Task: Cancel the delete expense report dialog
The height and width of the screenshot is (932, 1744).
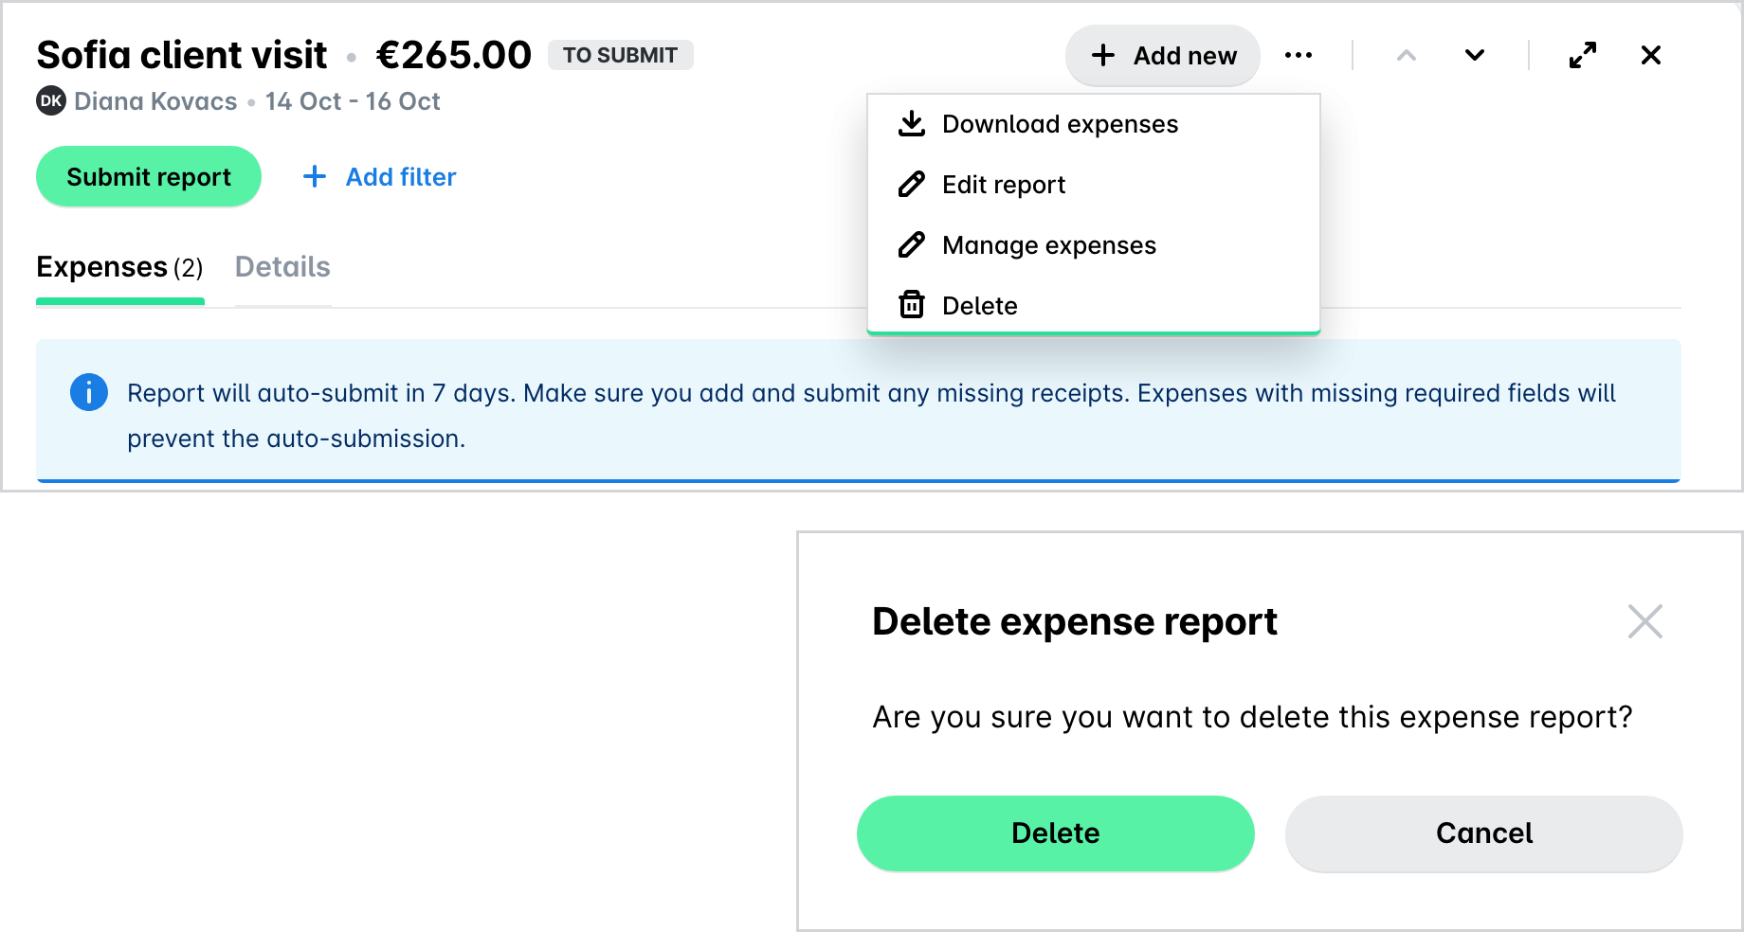Action: pos(1484,833)
